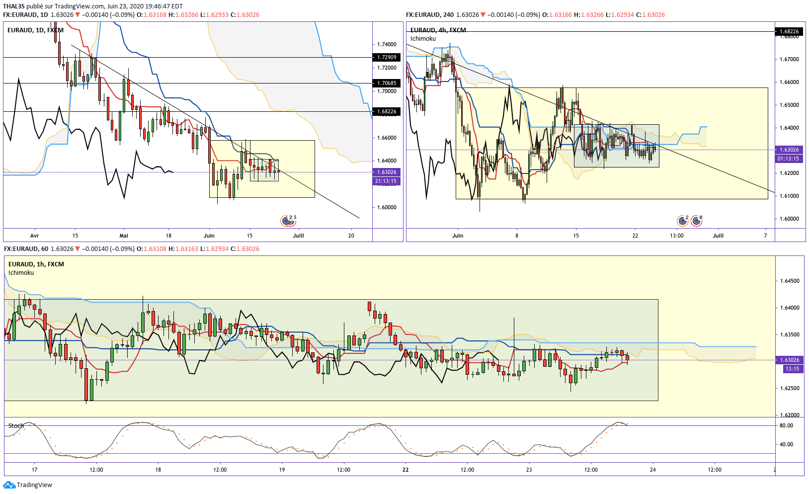Click the 60 header low value L:1.62934
The height and width of the screenshot is (494, 809).
click(x=214, y=248)
